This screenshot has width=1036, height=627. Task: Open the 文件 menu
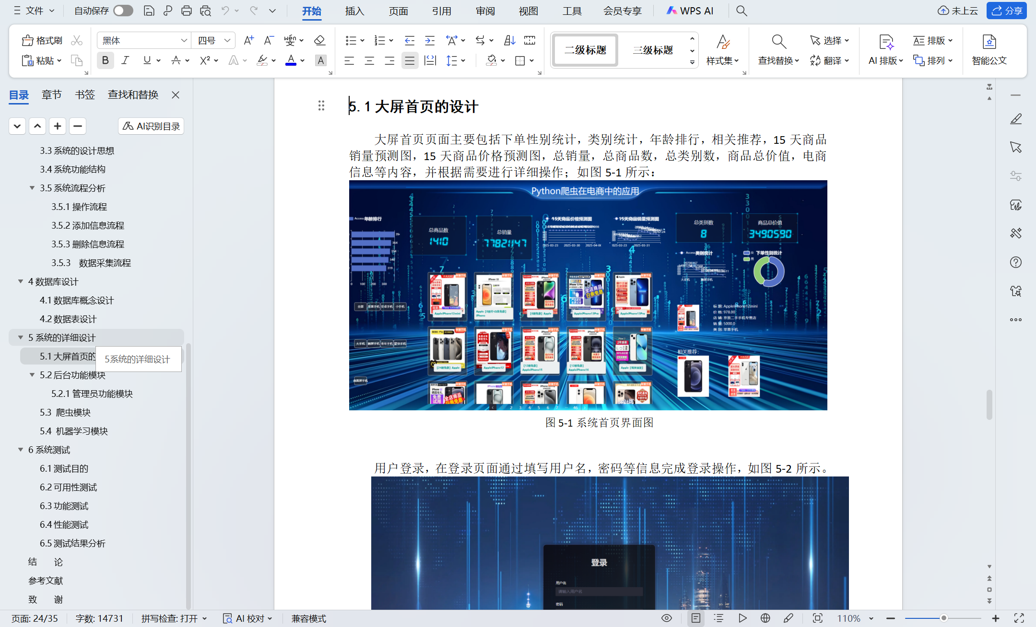[x=34, y=11]
